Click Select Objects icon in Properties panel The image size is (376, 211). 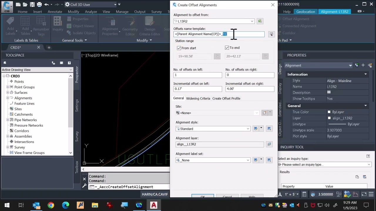point(363,65)
